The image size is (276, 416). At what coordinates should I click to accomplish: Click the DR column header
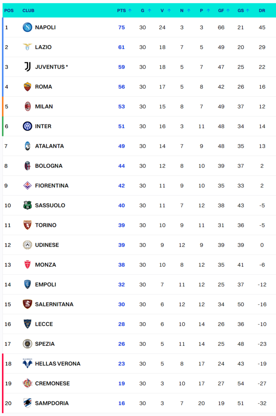point(262,11)
